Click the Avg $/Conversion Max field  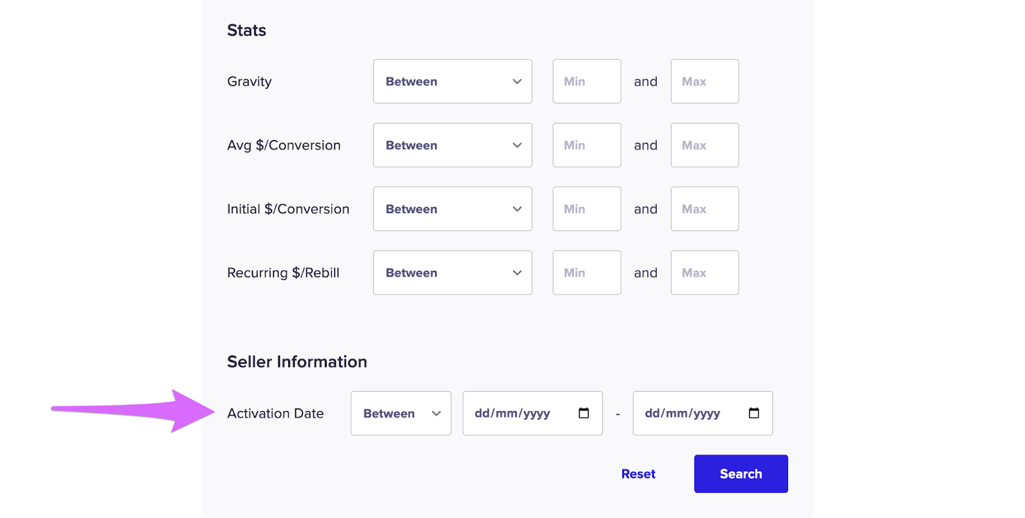tap(705, 145)
